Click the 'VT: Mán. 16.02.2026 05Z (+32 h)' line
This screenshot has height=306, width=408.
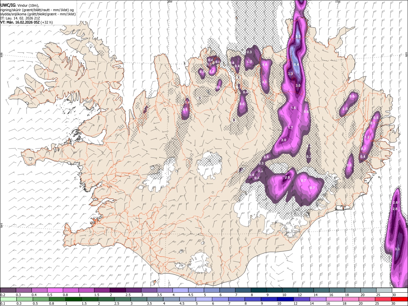coord(26,22)
